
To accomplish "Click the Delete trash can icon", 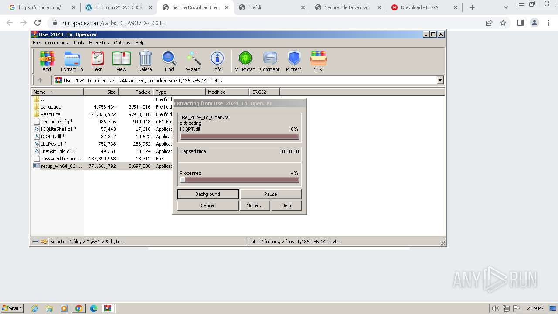I will pyautogui.click(x=145, y=61).
